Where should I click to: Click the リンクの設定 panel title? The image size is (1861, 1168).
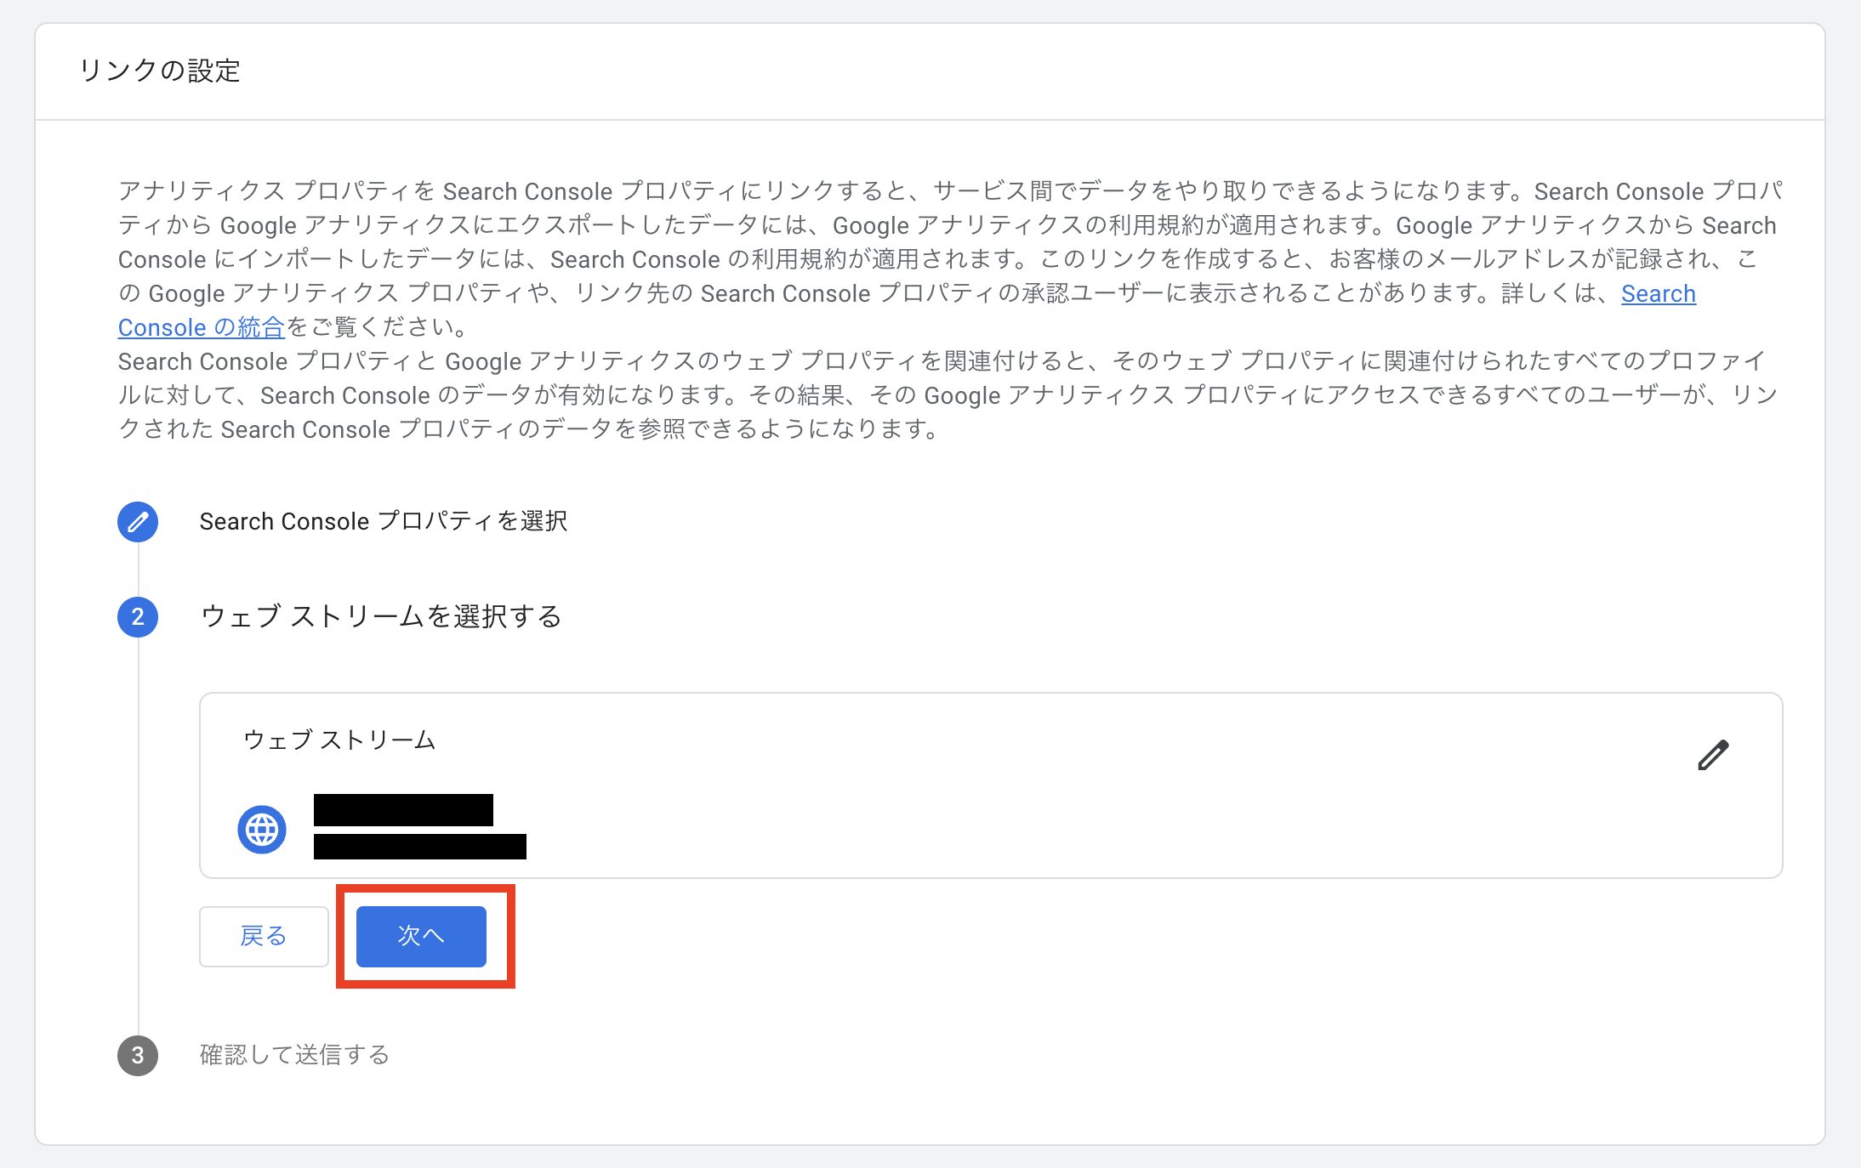pos(160,74)
